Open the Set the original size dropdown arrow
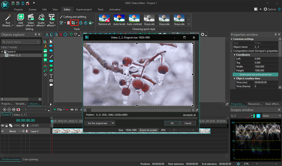Image resolution: width=282 pixels, height=166 pixels. point(113,123)
